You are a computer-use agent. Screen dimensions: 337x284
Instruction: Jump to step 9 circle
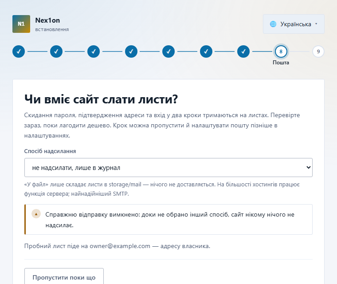click(x=318, y=51)
